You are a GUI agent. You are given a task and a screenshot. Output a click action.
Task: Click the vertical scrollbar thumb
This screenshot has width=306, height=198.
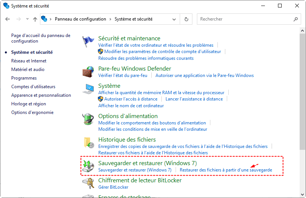coord(302,92)
